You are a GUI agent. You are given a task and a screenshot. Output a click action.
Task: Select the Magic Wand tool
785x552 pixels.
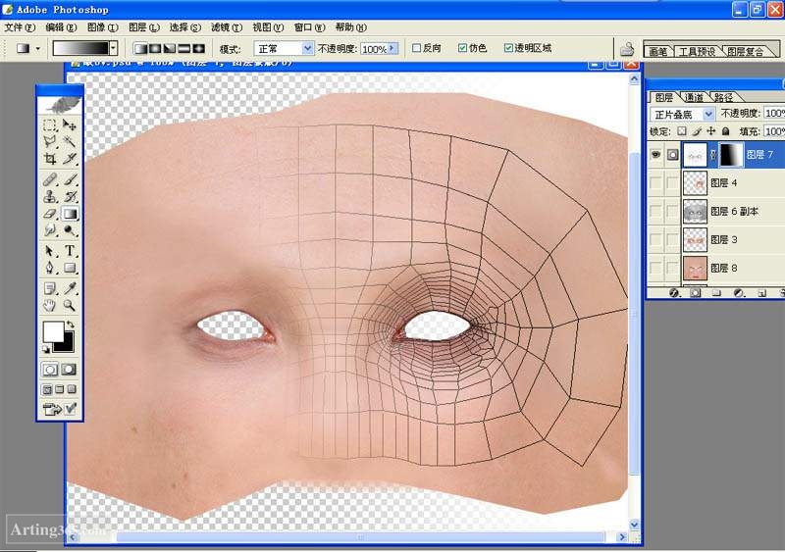70,141
